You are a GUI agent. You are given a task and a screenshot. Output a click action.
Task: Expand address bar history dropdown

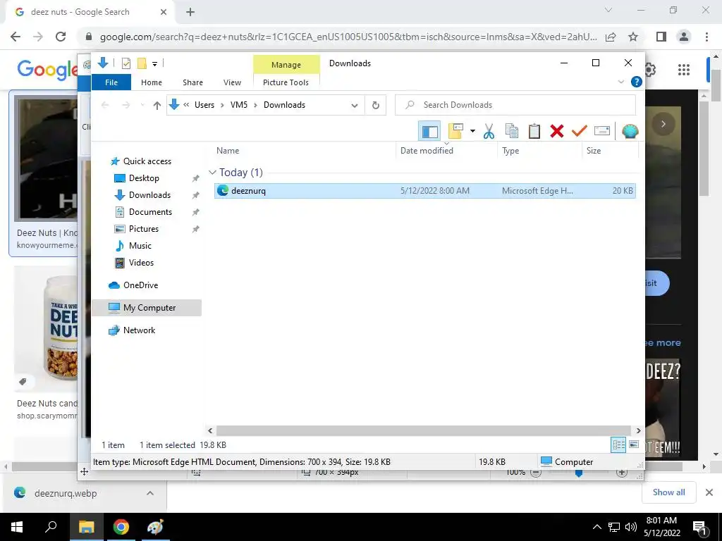pos(354,106)
